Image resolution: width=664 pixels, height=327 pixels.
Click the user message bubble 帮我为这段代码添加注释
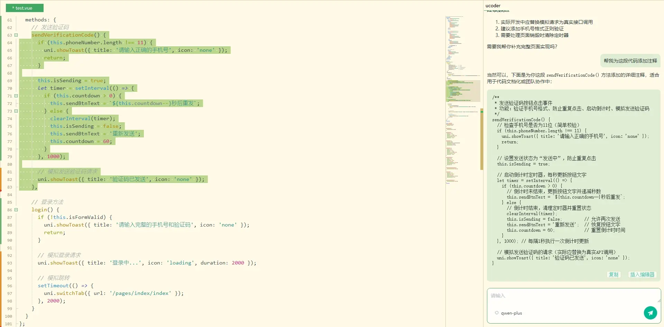(x=630, y=61)
